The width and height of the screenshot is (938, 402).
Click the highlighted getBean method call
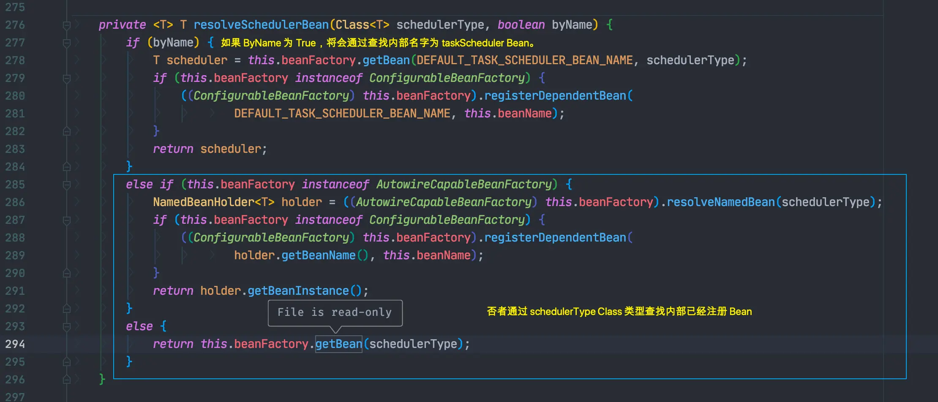pos(339,344)
